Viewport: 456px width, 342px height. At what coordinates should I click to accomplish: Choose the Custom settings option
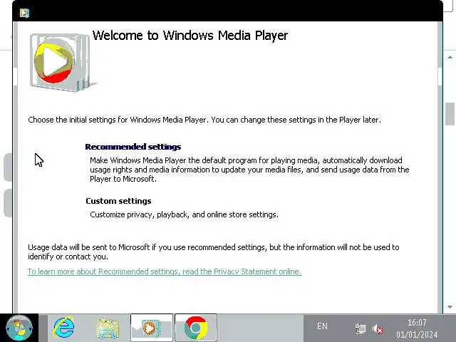(118, 201)
